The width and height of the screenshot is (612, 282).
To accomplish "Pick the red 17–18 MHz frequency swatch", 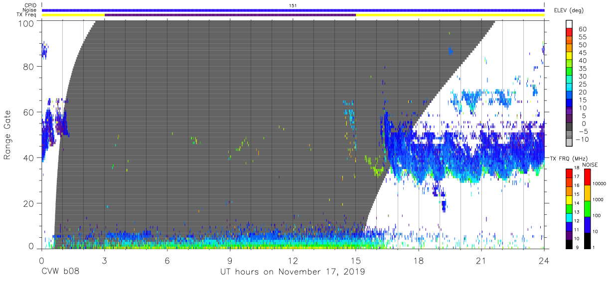I will pos(569,173).
